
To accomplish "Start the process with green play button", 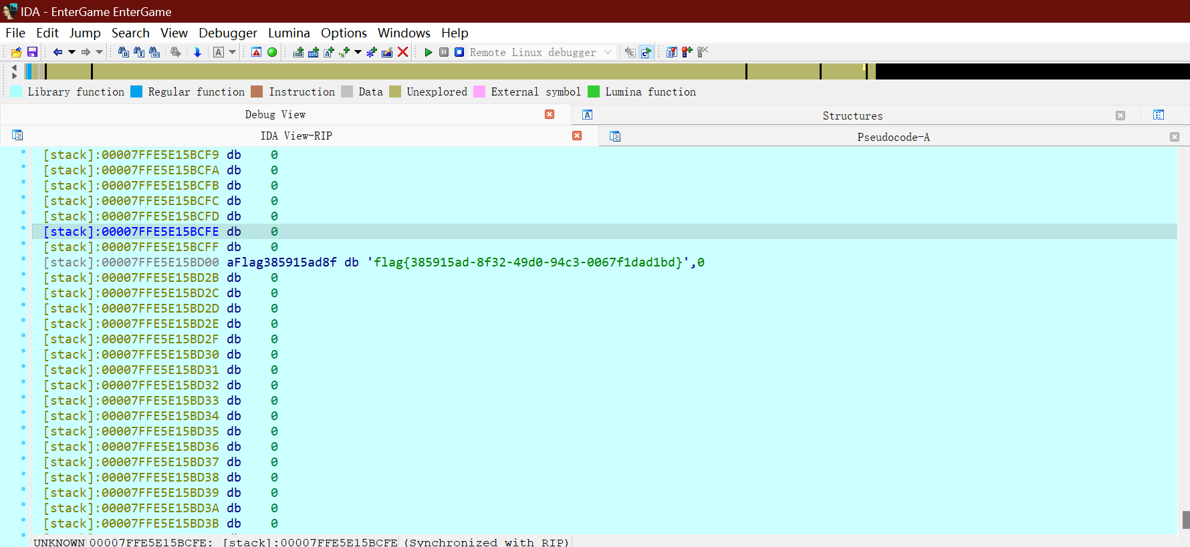I will (x=429, y=52).
